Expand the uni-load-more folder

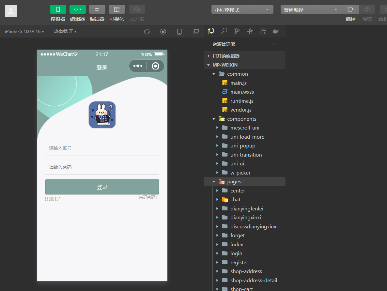[x=245, y=137]
